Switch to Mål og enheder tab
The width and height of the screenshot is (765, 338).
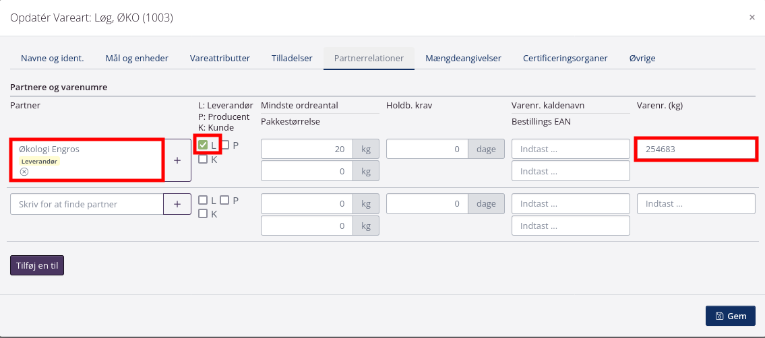[x=137, y=58]
